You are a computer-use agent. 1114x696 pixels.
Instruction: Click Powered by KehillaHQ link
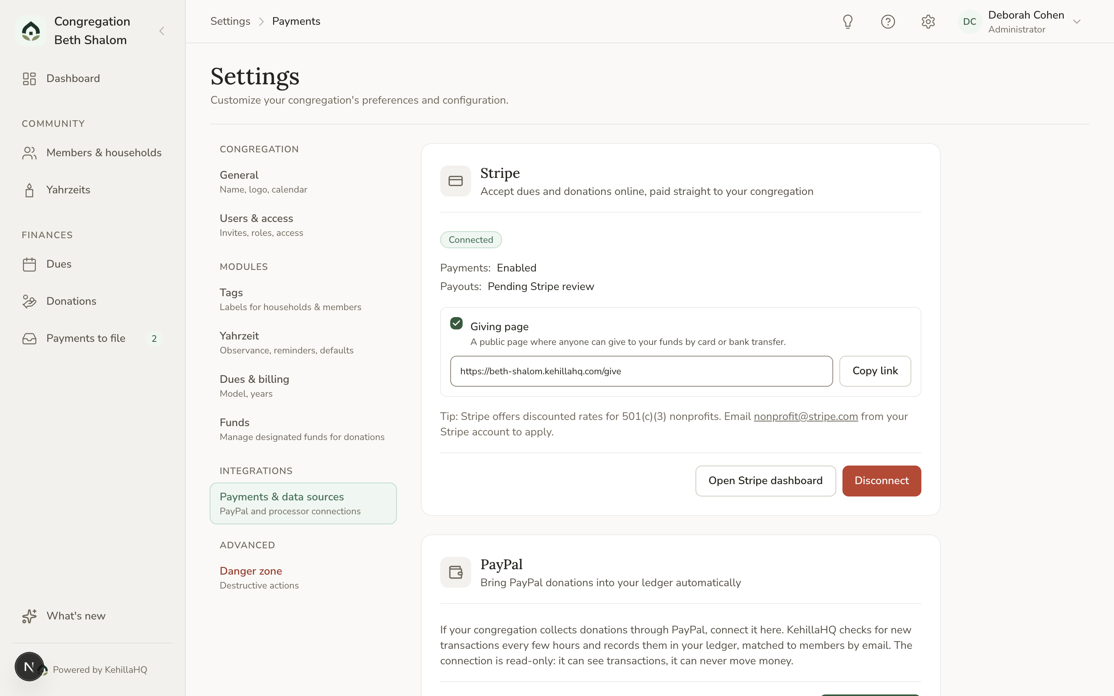(x=100, y=670)
